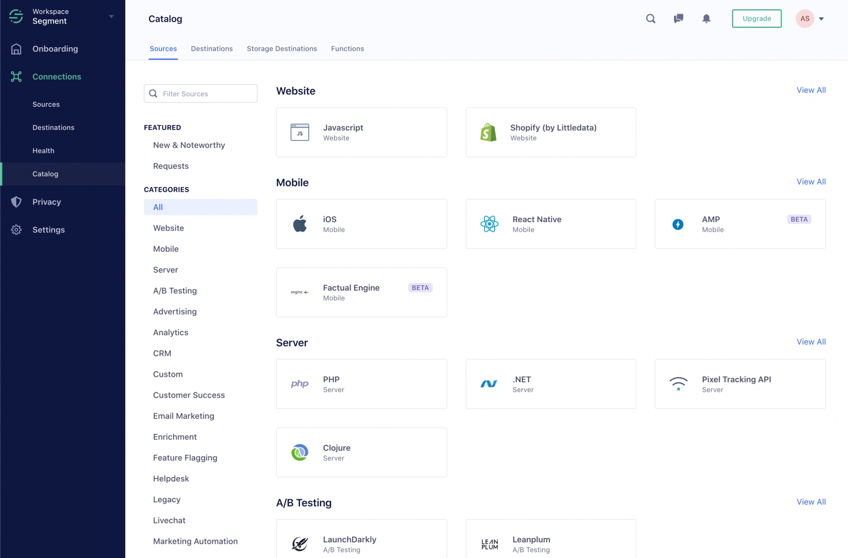Click the Upgrade button
848x558 pixels.
click(757, 19)
